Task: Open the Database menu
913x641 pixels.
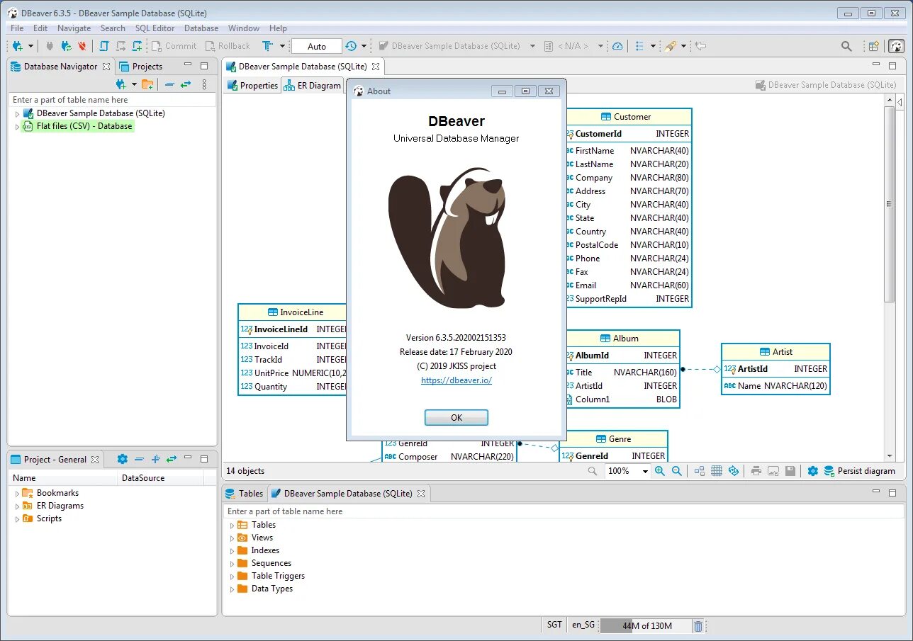Action: pos(201,28)
